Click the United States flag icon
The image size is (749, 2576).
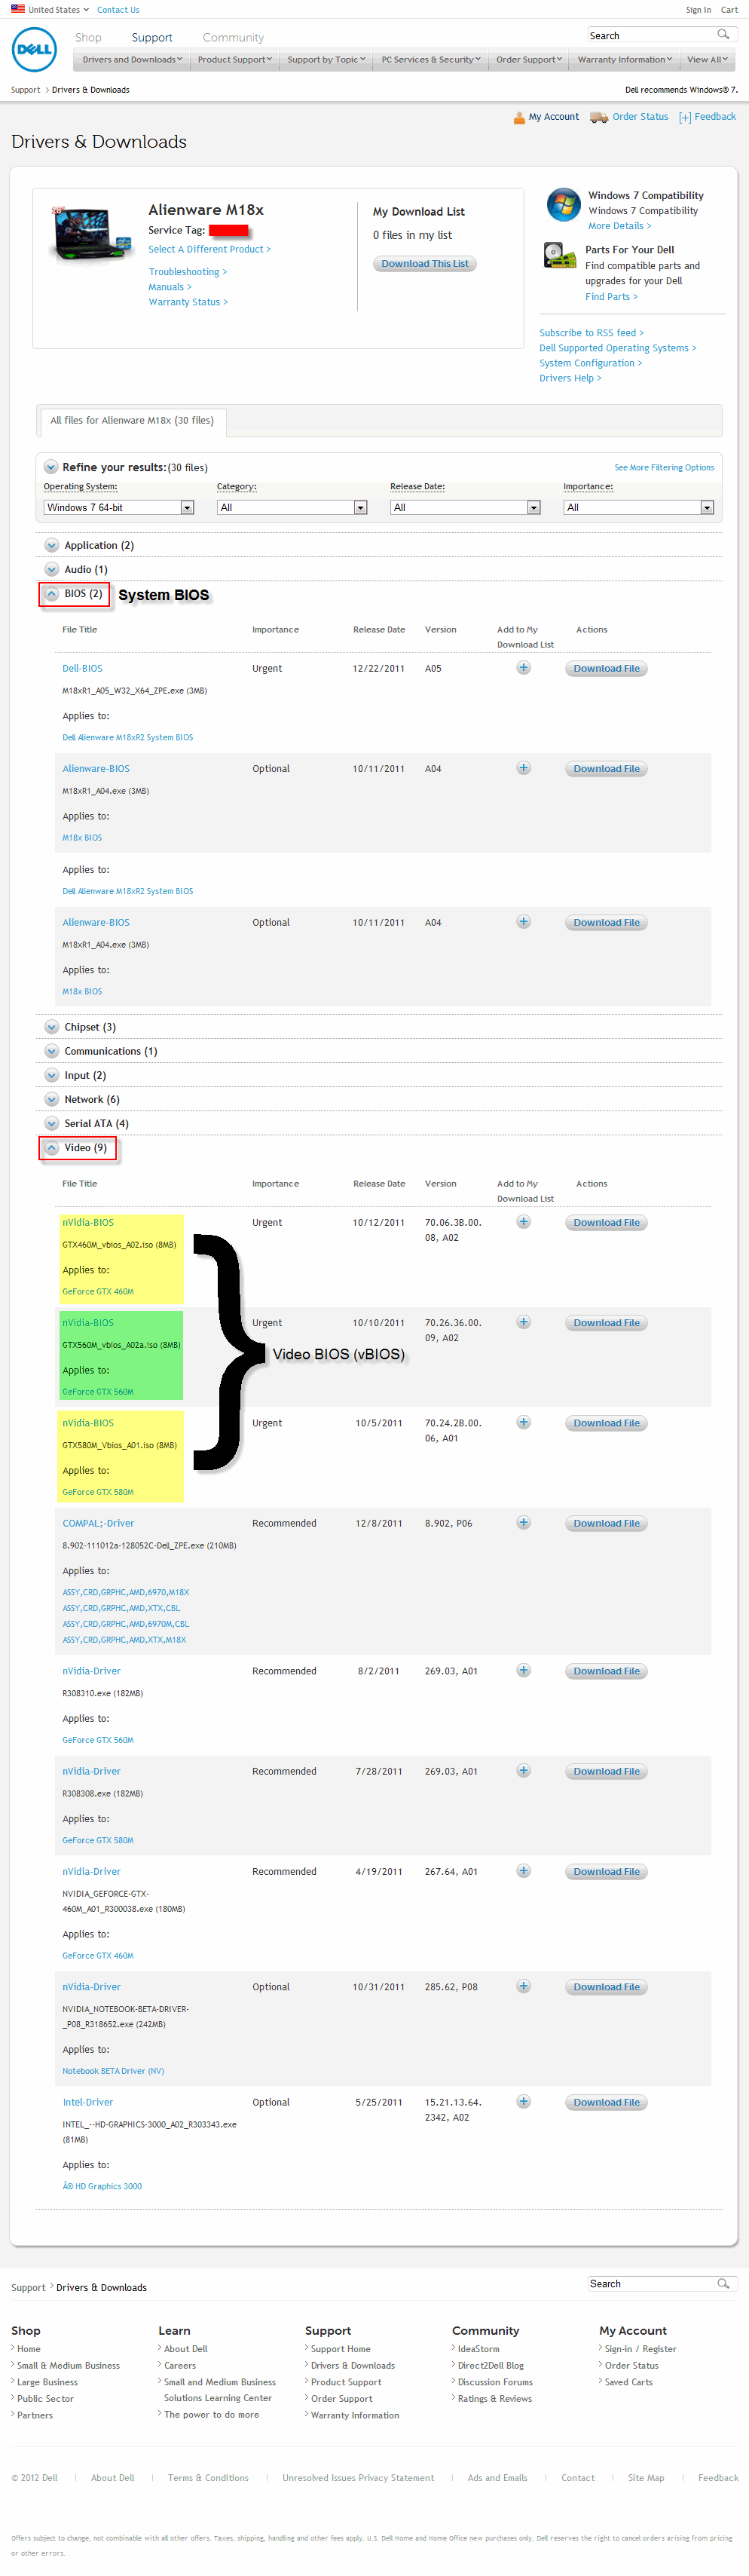[18, 9]
